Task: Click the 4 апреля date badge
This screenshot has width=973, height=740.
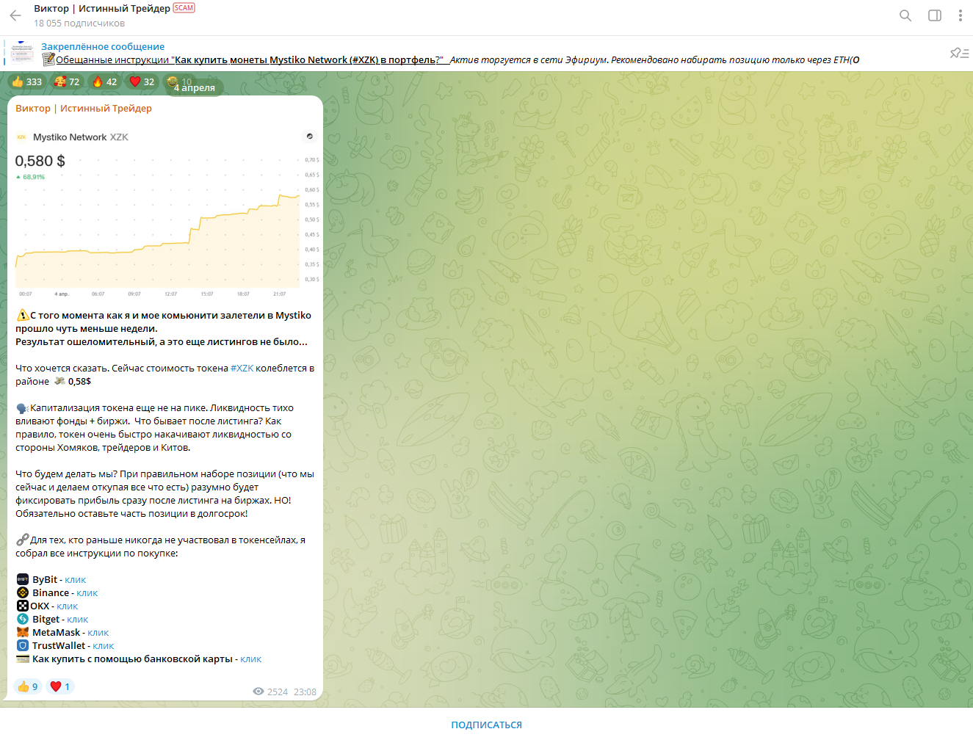Action: (195, 87)
